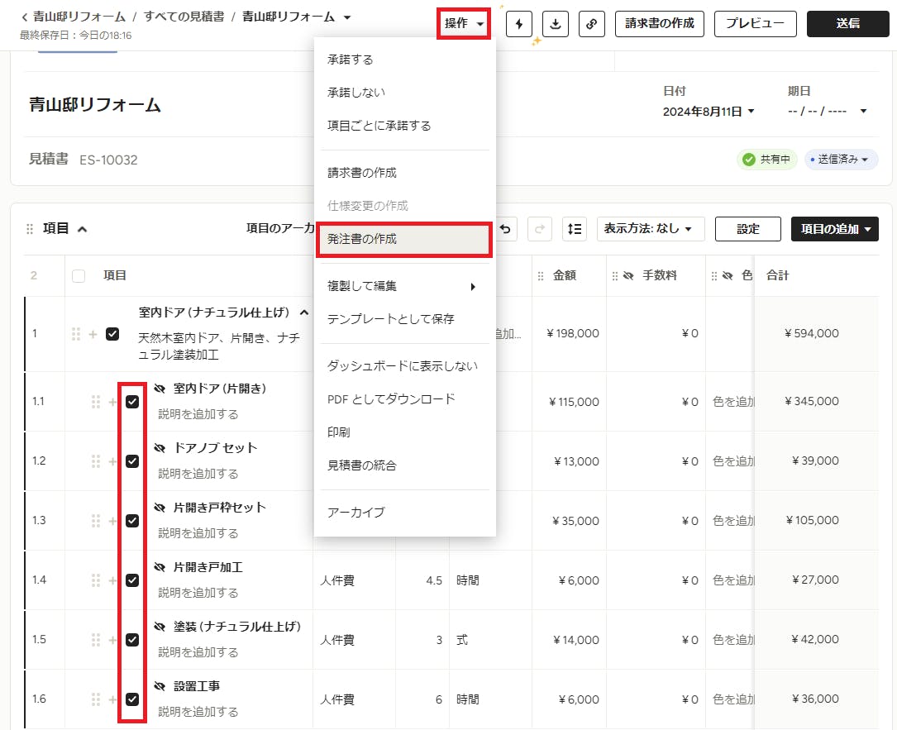
Task: Open the breadcrumb 青山邸リフォーム dropdown arrow
Action: pyautogui.click(x=347, y=17)
